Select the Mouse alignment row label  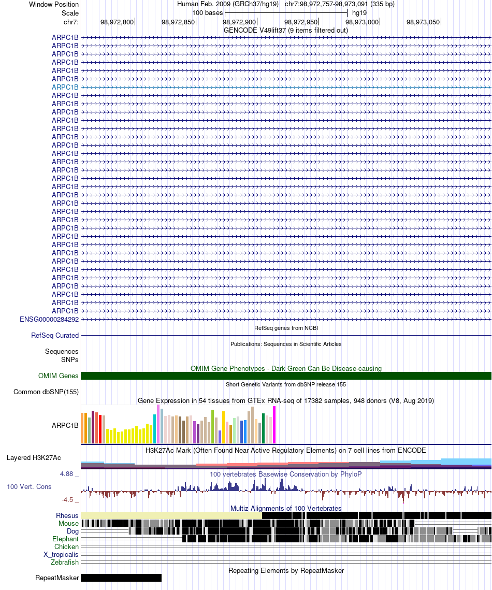pos(68,523)
